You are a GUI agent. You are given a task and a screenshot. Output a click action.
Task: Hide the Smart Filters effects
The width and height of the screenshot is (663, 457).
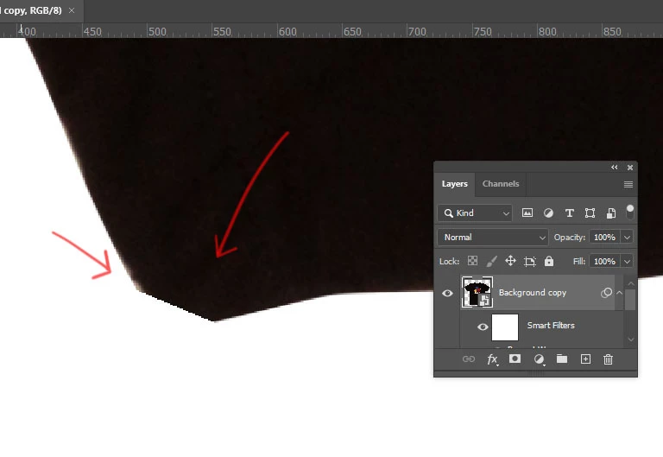pyautogui.click(x=483, y=327)
